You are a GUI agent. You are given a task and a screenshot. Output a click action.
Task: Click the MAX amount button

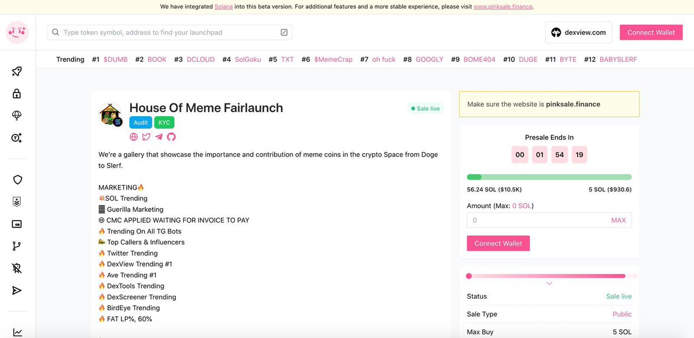pyautogui.click(x=618, y=220)
